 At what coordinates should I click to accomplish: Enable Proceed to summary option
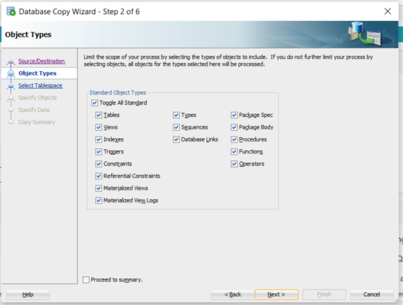(86, 280)
